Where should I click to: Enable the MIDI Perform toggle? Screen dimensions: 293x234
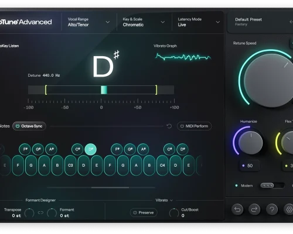(x=194, y=126)
